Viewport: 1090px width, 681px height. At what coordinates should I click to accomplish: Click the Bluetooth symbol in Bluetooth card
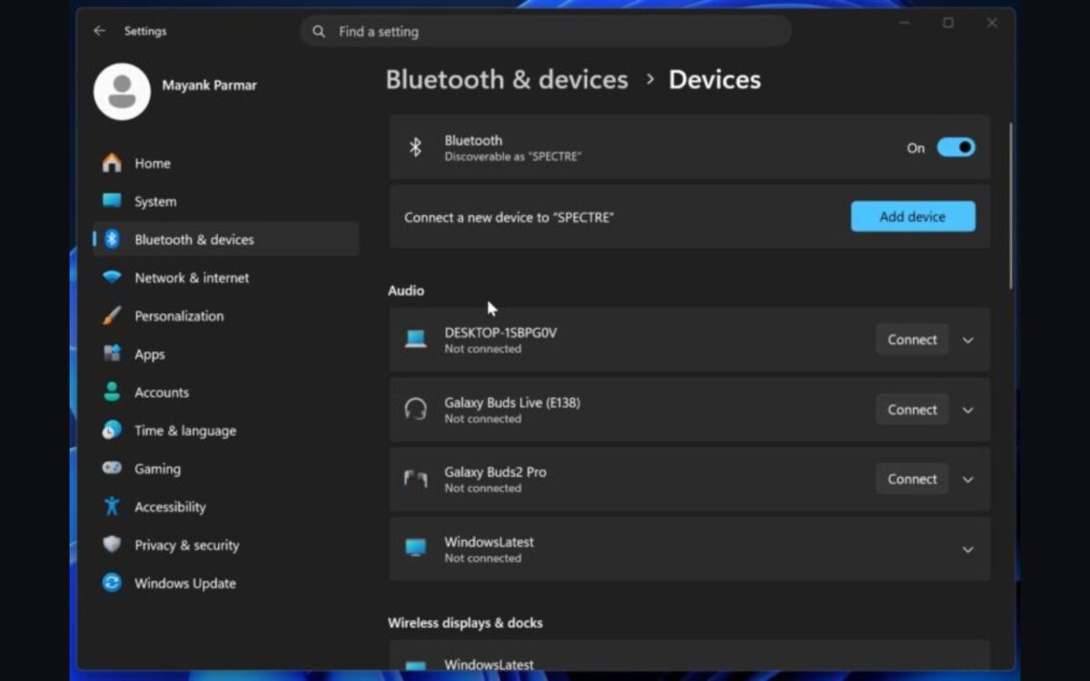[x=415, y=147]
